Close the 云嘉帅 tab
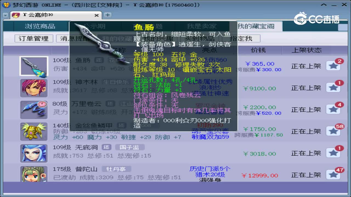The width and height of the screenshot is (351, 197). pos(96,15)
